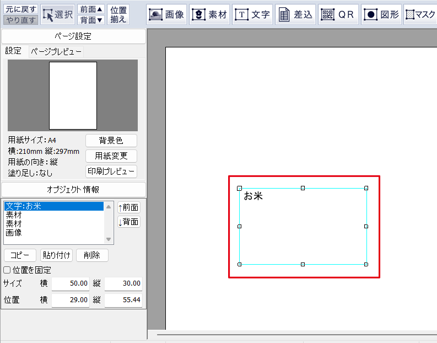Open the 素材 materials tool
Image resolution: width=437 pixels, height=343 pixels.
point(209,15)
